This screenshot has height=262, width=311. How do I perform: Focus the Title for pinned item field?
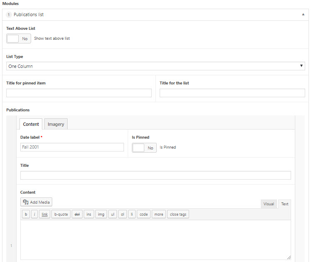pyautogui.click(x=79, y=93)
